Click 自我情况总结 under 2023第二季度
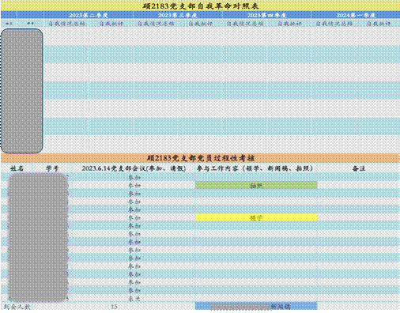The height and width of the screenshot is (313, 400). [x=66, y=24]
